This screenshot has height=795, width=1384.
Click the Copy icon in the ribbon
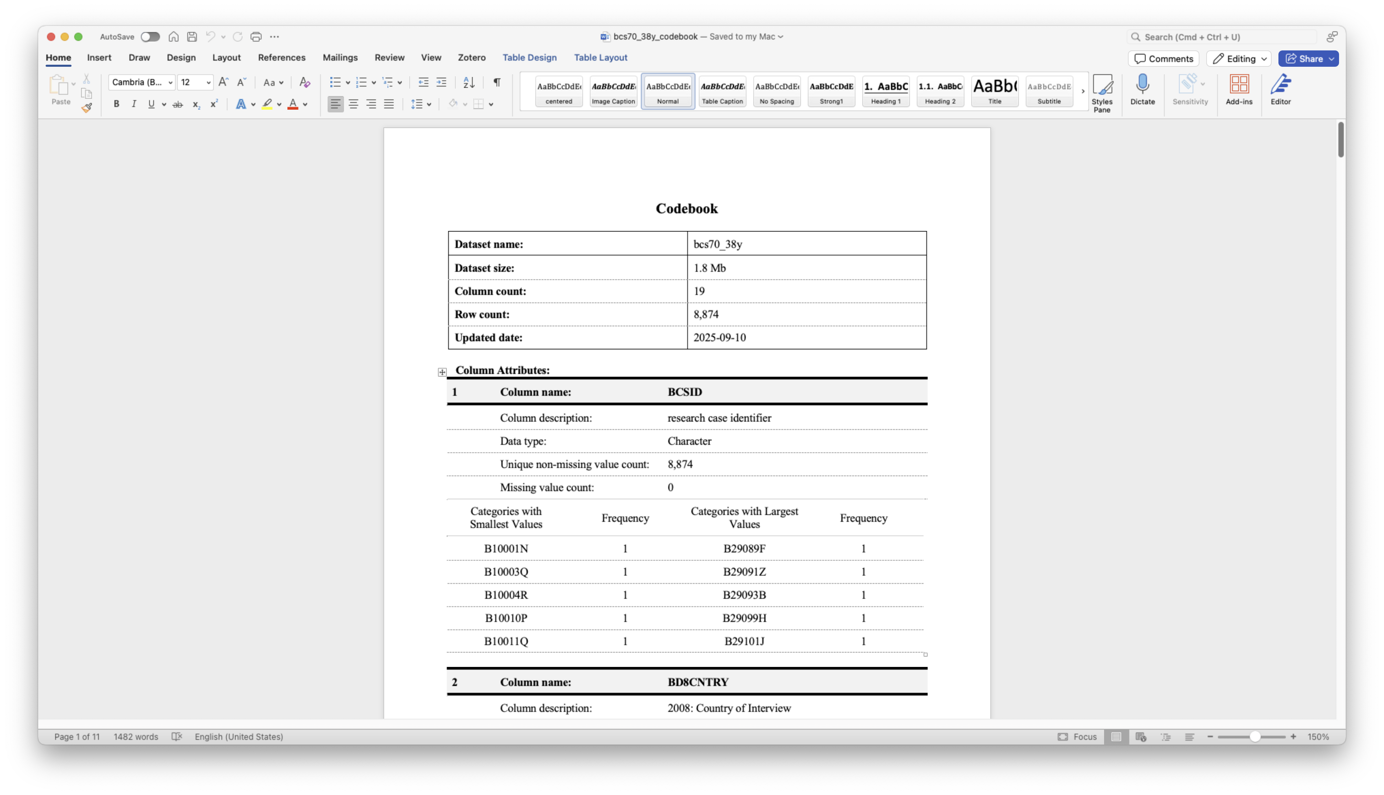86,93
